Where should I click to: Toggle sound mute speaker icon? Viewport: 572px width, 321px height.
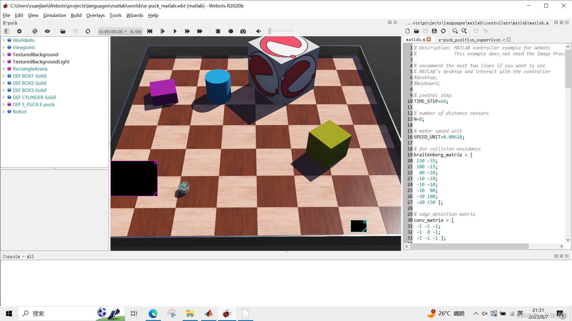coord(259,31)
